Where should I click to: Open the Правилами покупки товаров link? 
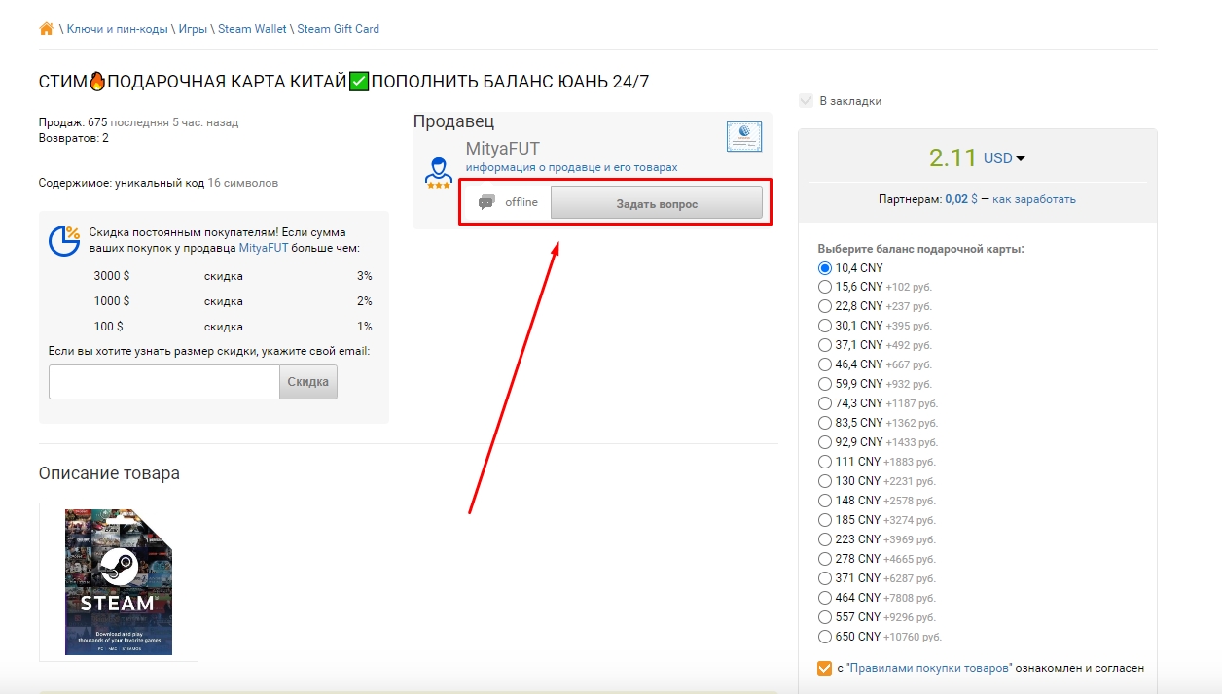click(x=931, y=668)
